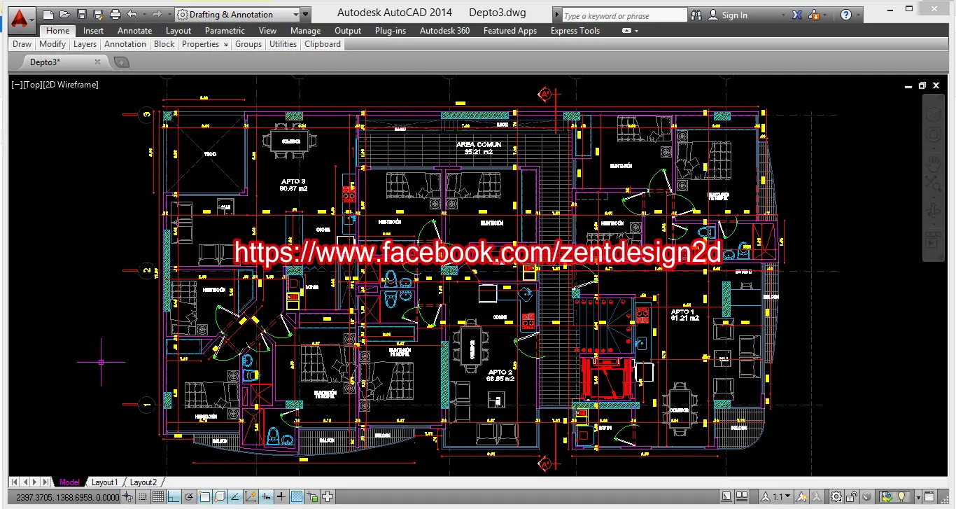Switch to the Annotate ribbon tab
Viewport: 956px width, 509px height.
pos(134,31)
